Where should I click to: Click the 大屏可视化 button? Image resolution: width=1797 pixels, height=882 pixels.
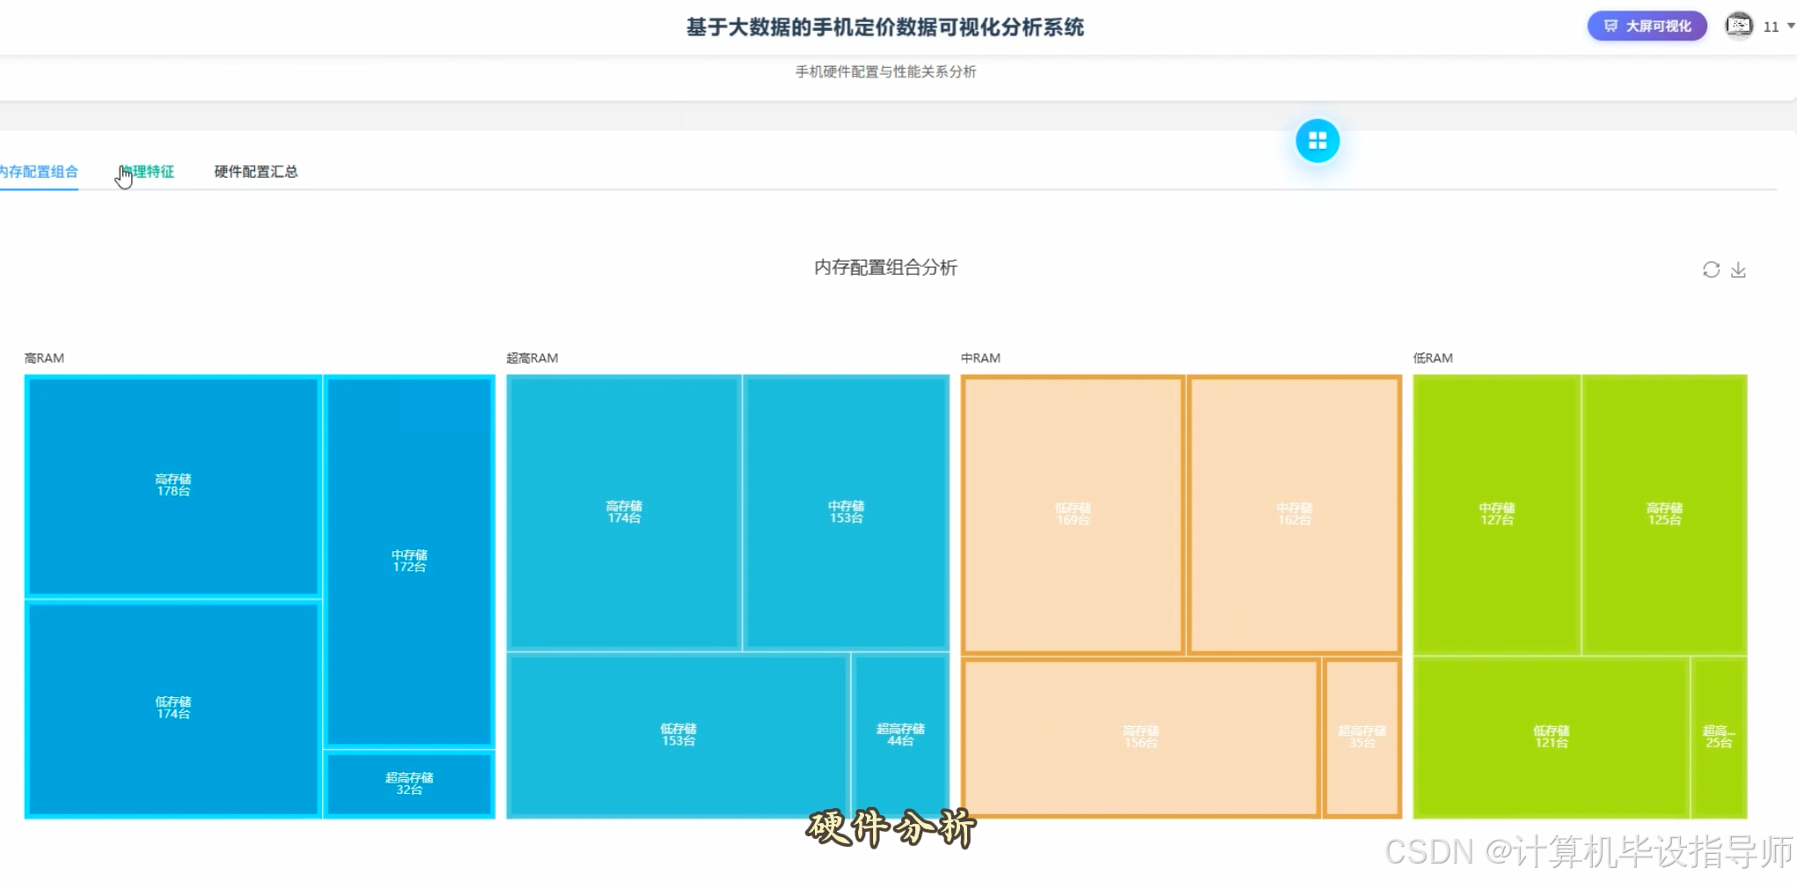[1647, 26]
